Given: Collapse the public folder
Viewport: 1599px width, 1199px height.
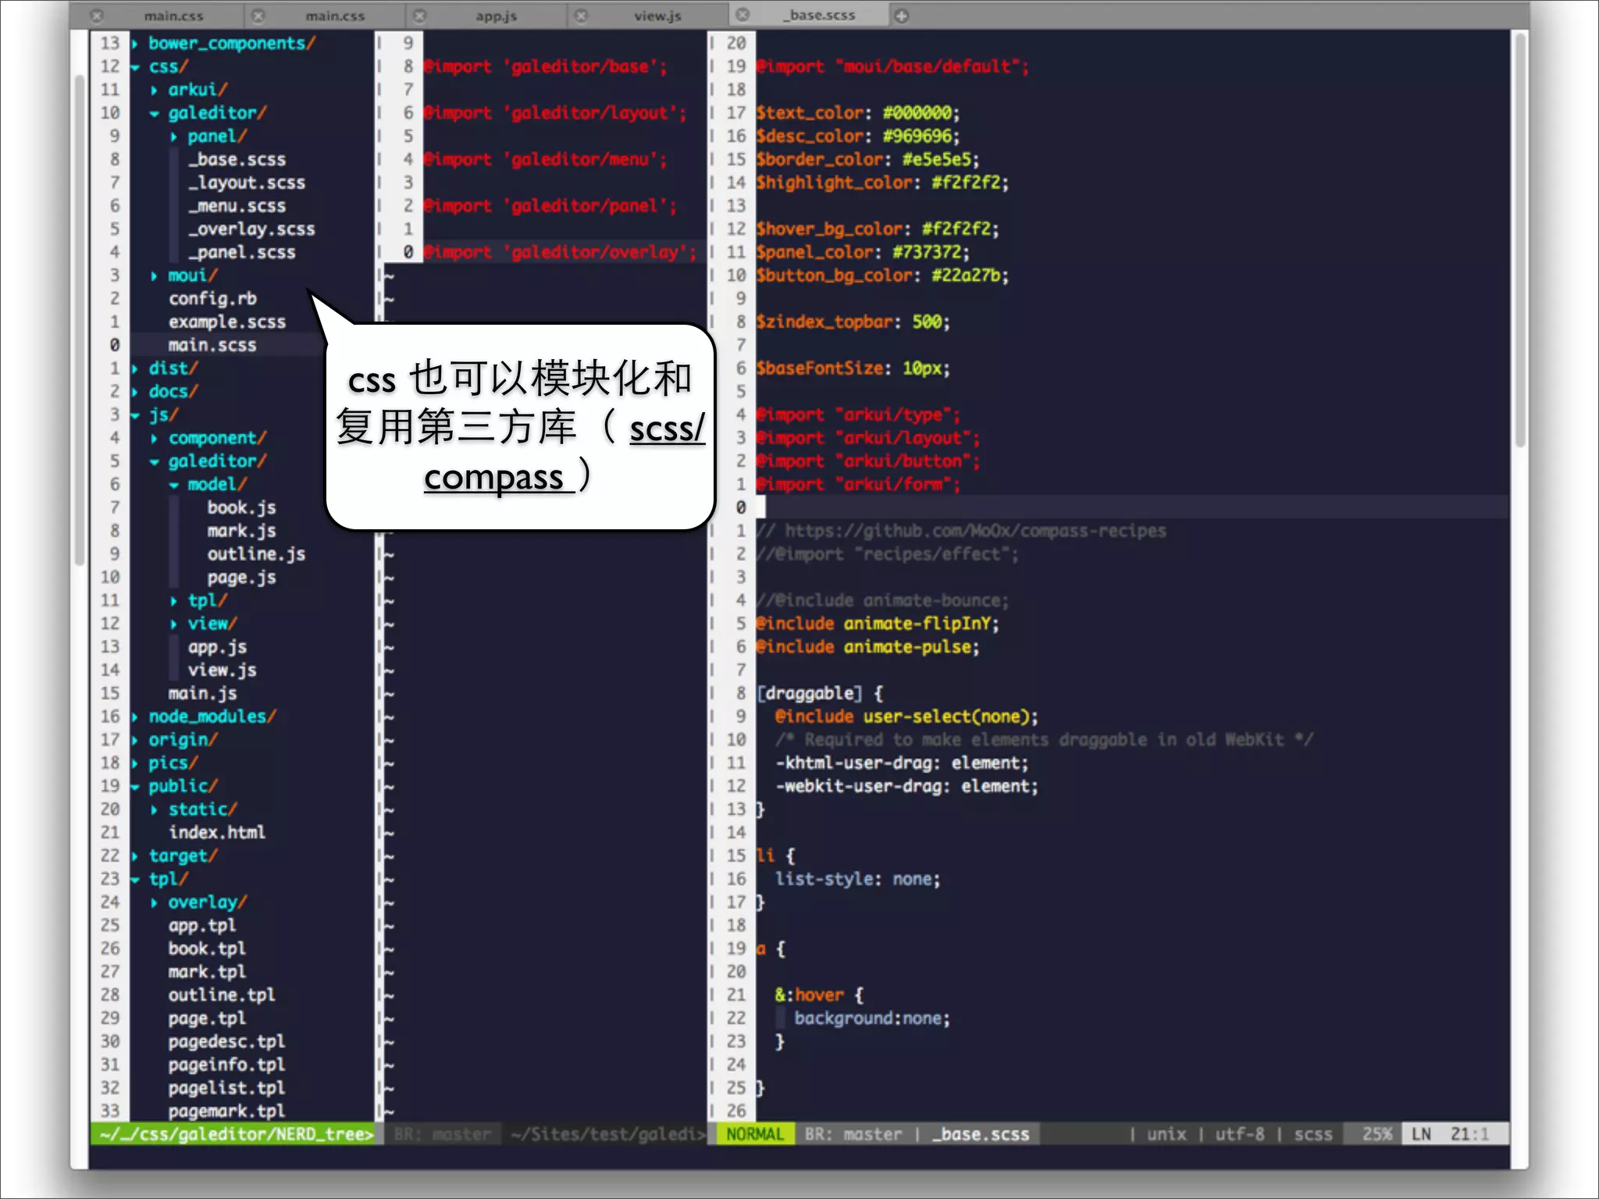Looking at the screenshot, I should click(135, 787).
